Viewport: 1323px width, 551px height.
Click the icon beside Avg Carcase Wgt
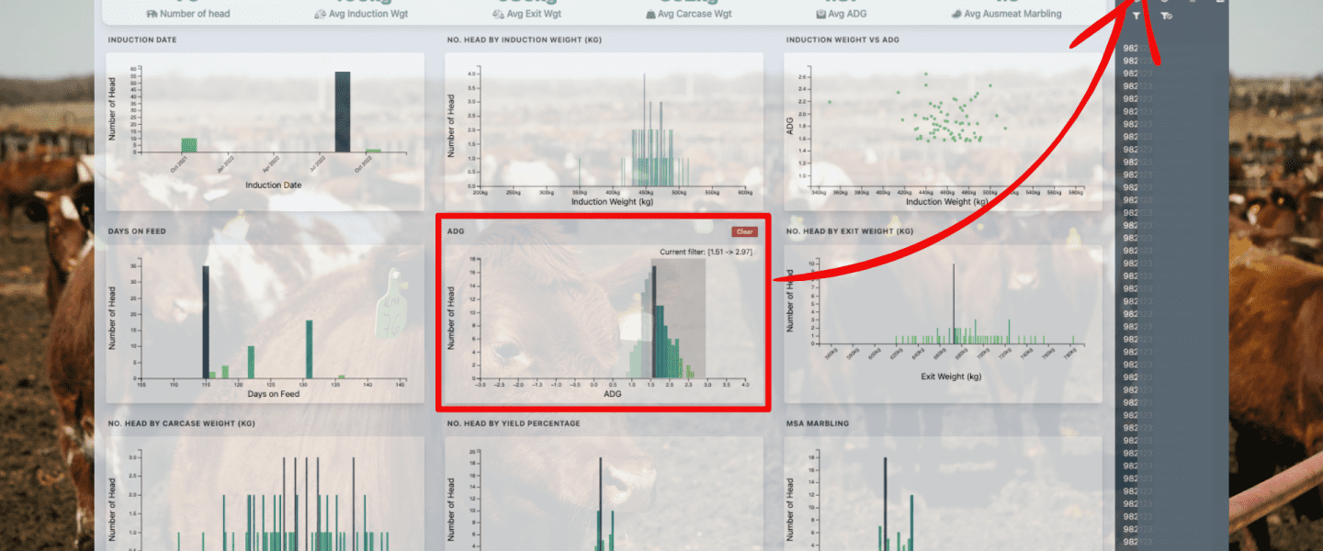(x=650, y=14)
